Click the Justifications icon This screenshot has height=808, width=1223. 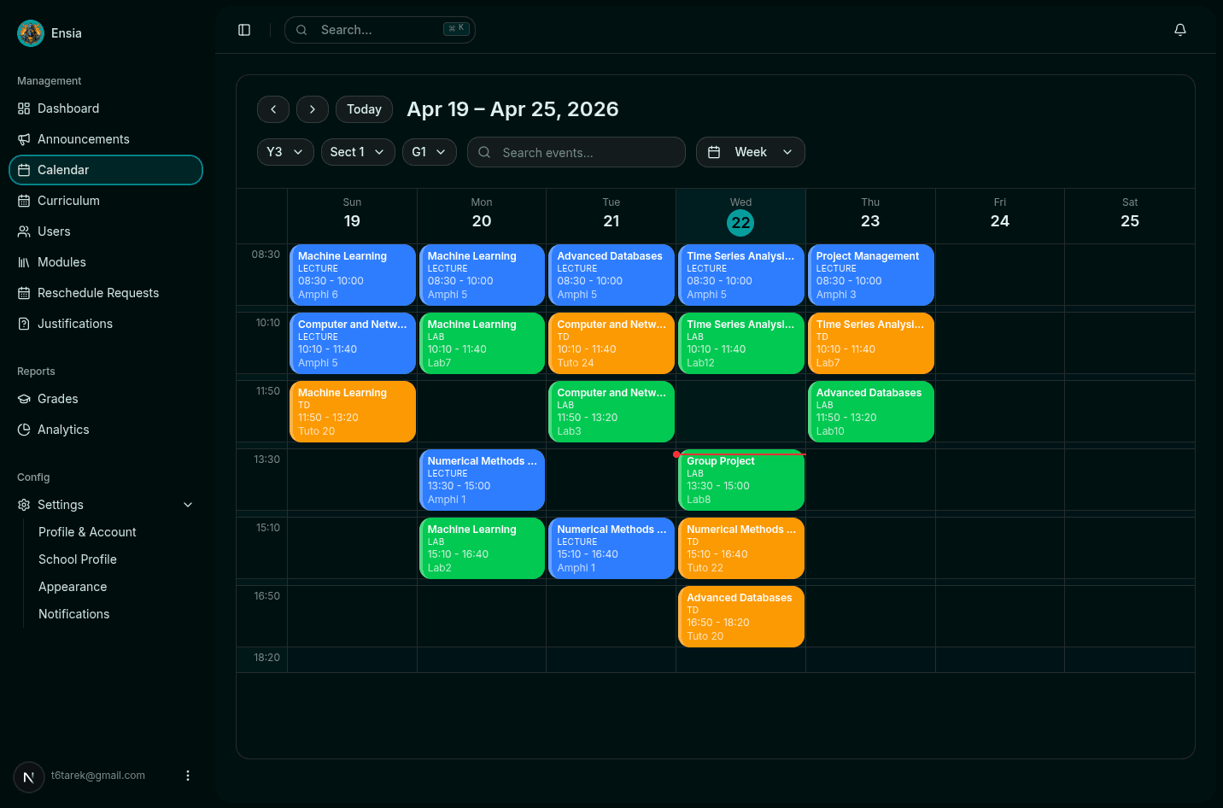[x=23, y=324]
